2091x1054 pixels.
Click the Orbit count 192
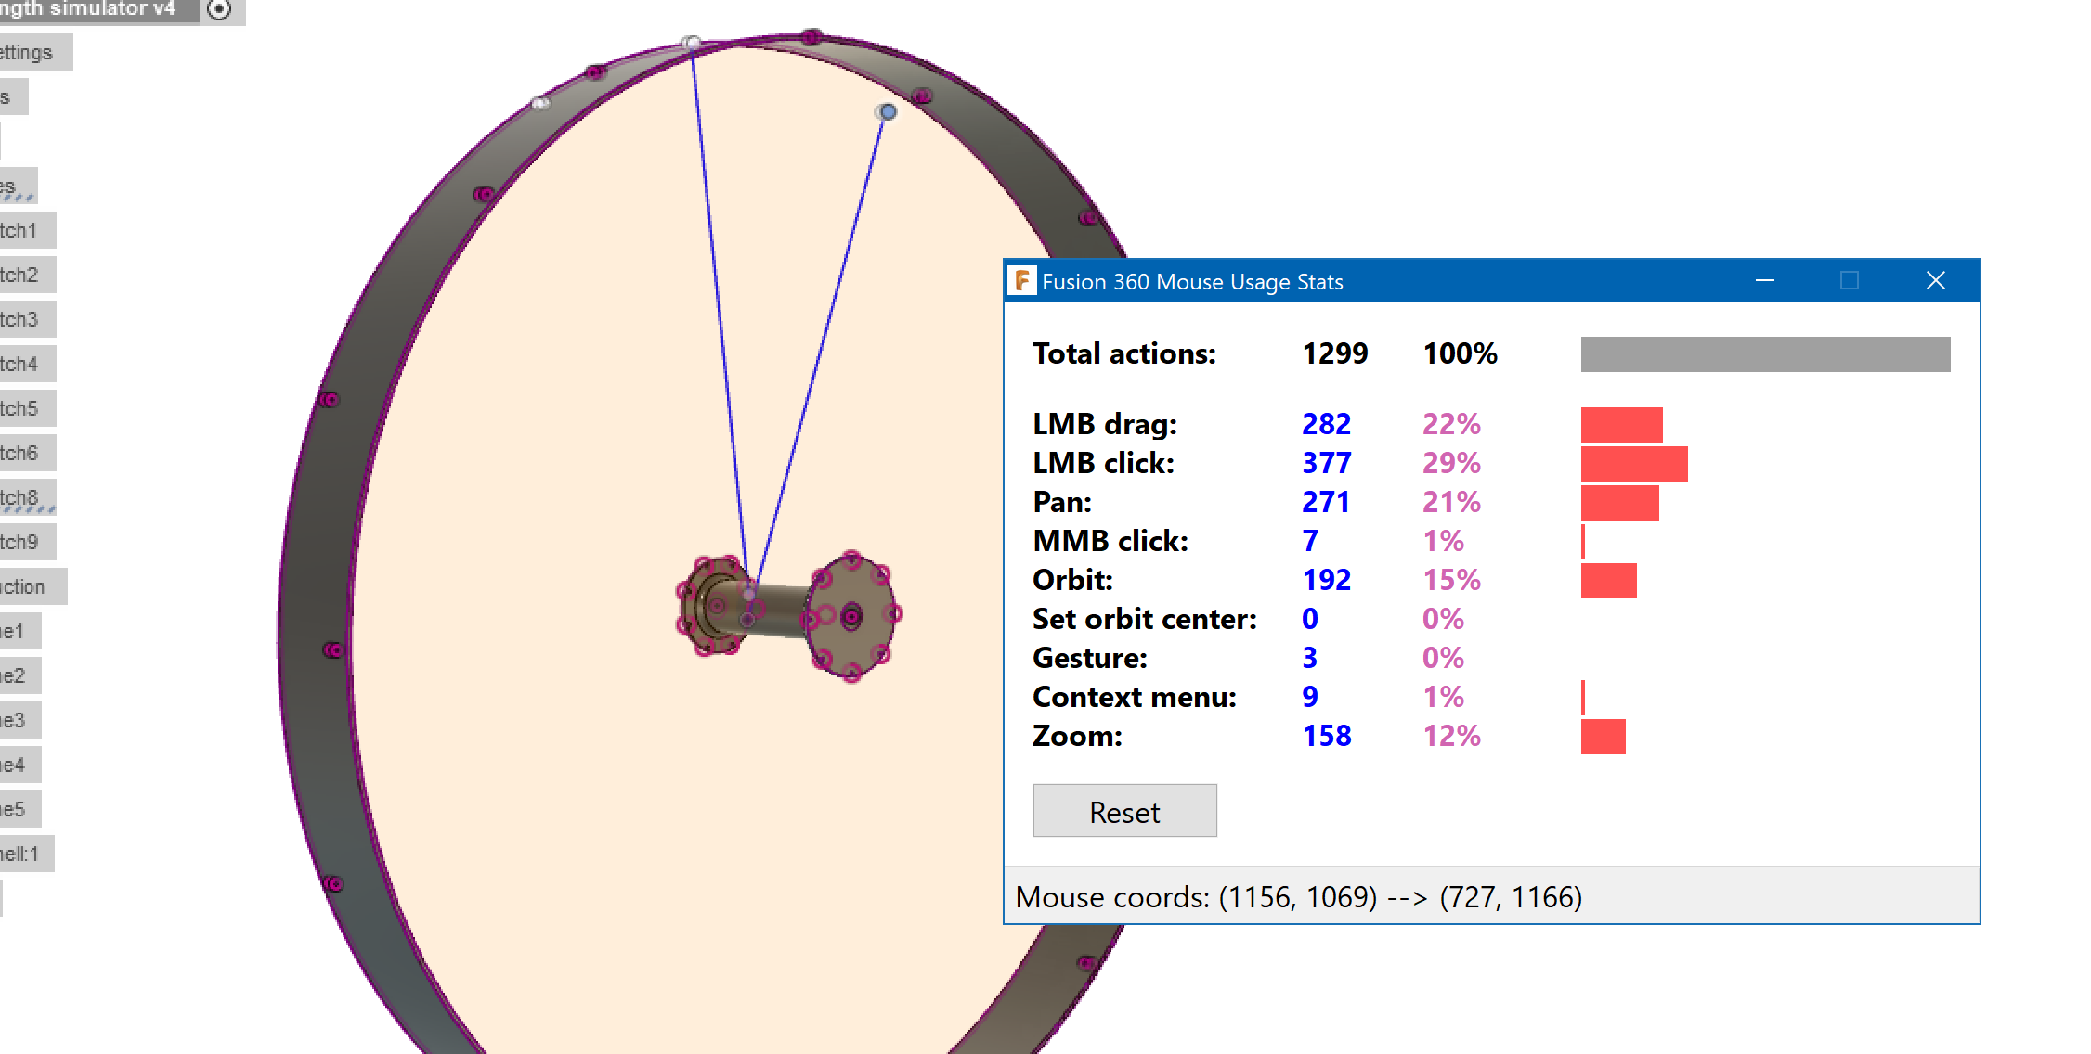(1327, 580)
